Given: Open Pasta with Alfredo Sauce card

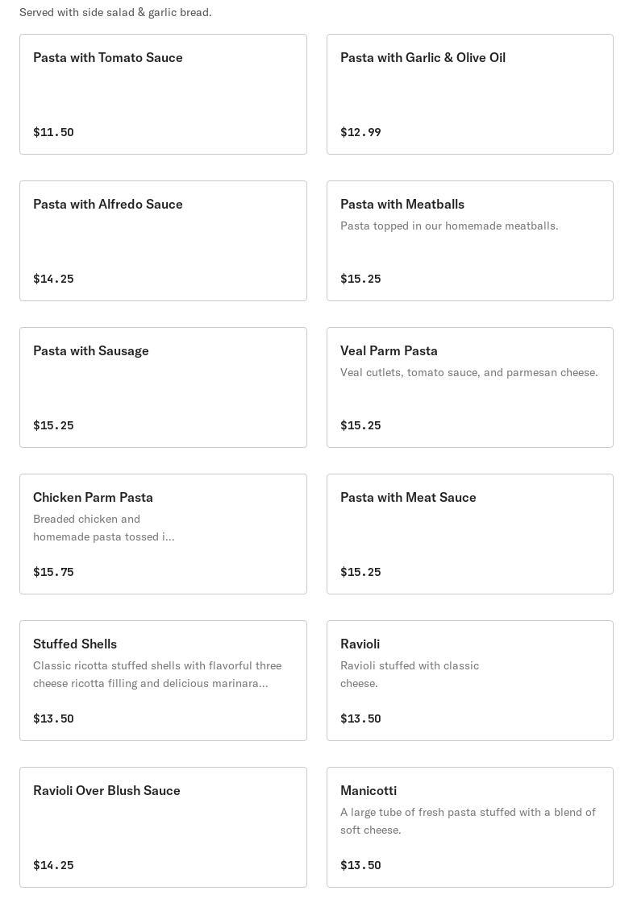Looking at the screenshot, I should click(x=163, y=241).
